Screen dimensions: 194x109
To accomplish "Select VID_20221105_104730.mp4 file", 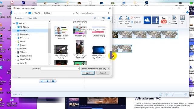I will pyautogui.click(x=61, y=52).
